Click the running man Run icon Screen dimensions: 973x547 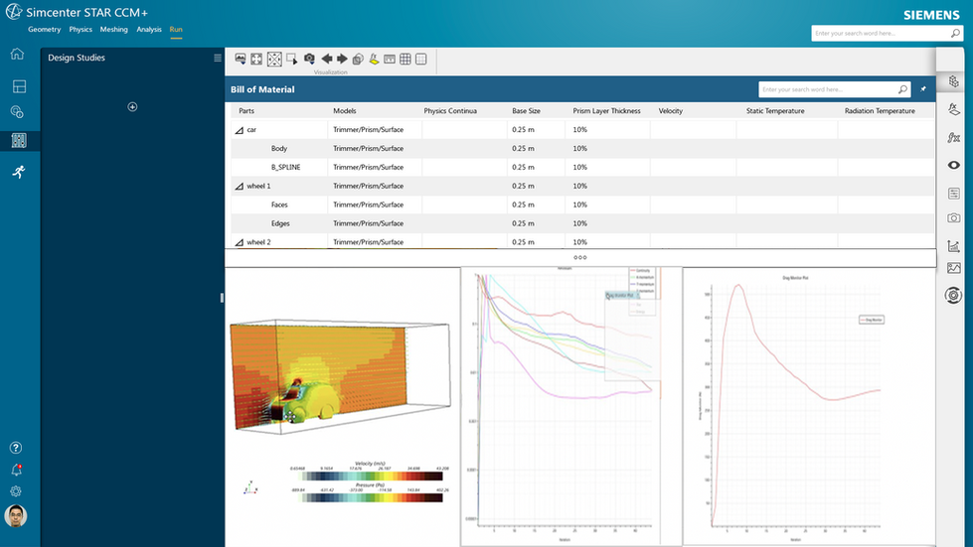19,172
